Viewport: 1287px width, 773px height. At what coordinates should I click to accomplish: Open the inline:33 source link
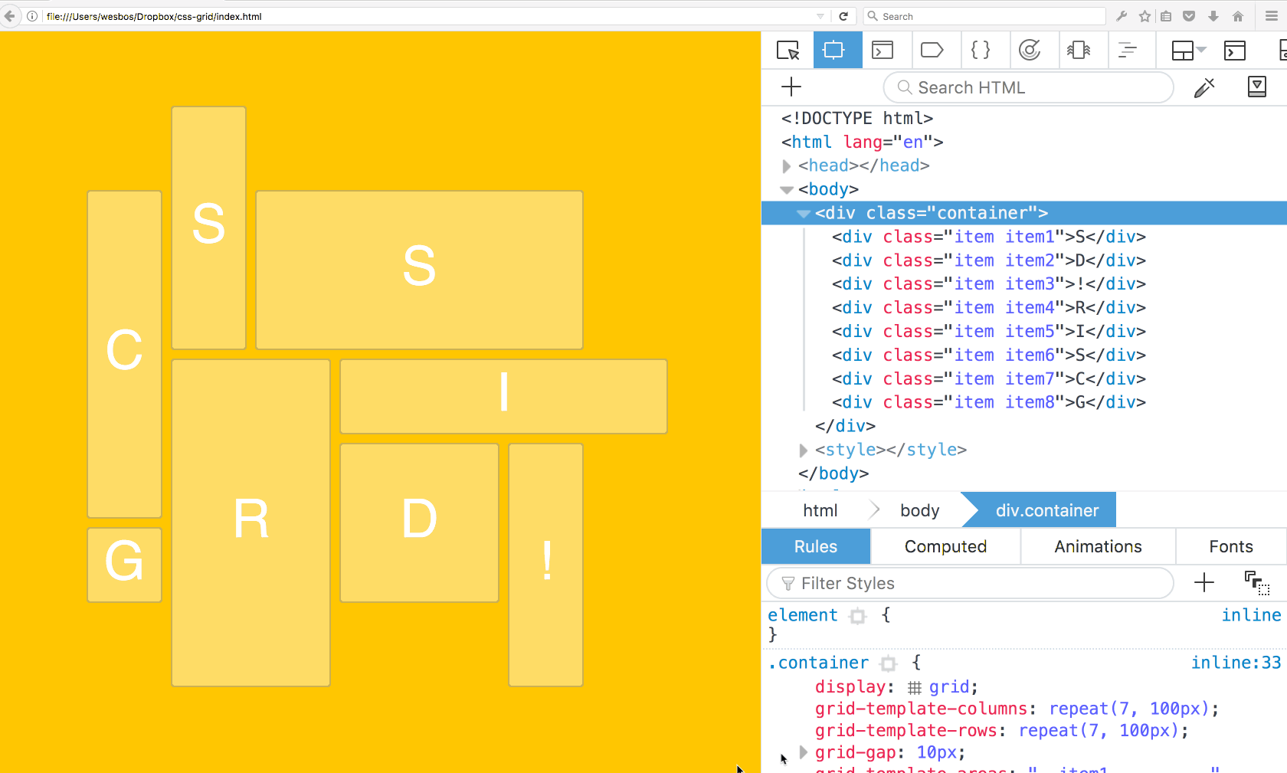pos(1236,663)
